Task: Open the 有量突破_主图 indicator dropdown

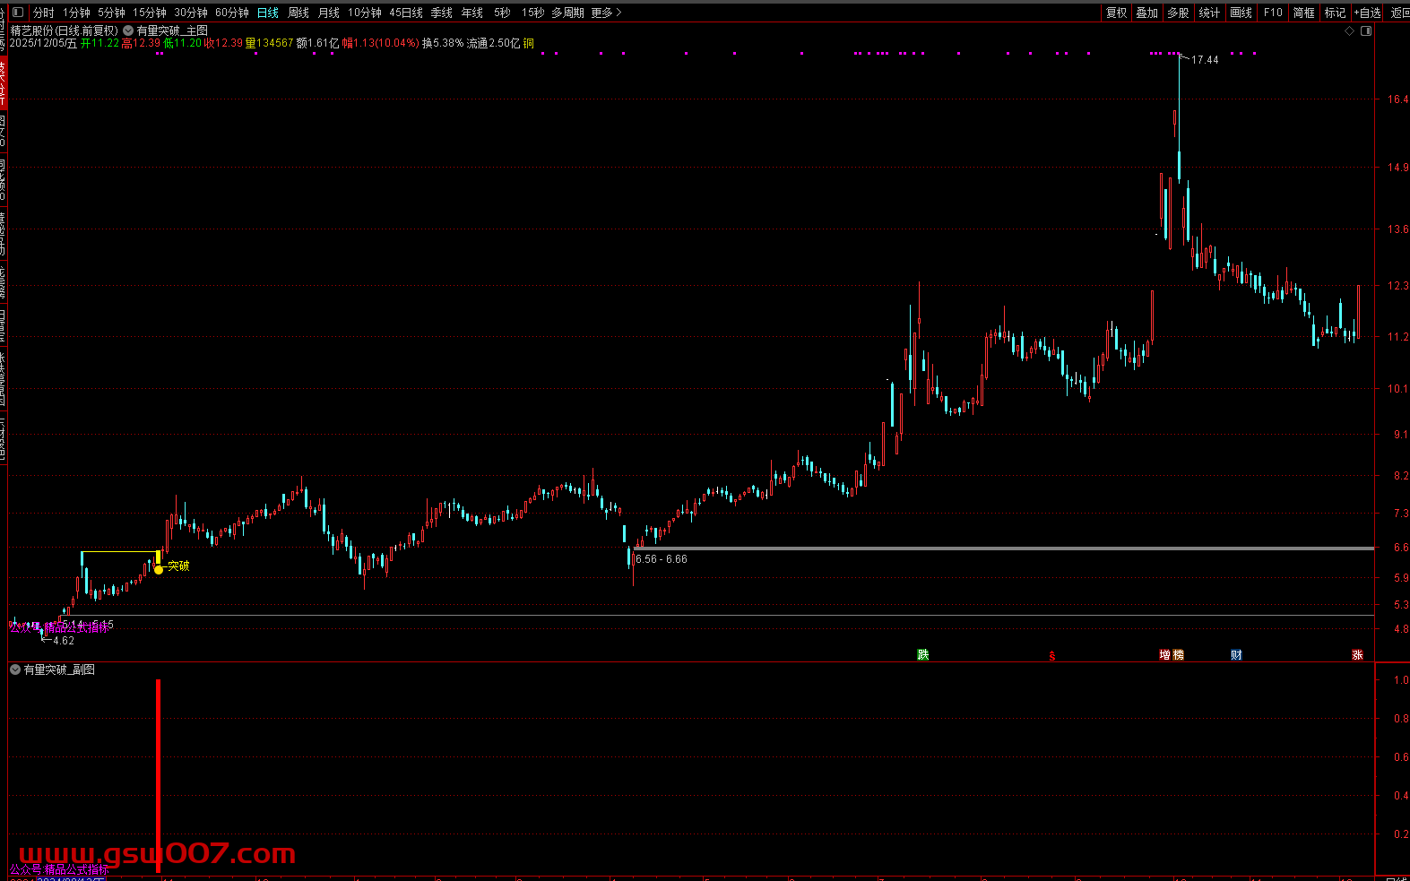Action: tap(128, 30)
